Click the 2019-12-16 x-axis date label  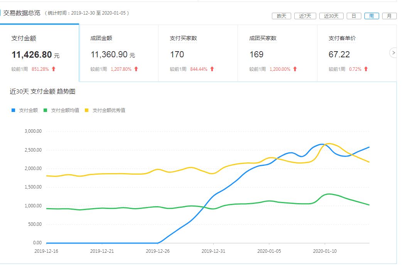tap(46, 251)
